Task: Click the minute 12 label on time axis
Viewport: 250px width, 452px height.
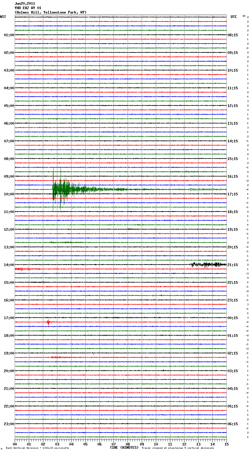Action: [184, 444]
